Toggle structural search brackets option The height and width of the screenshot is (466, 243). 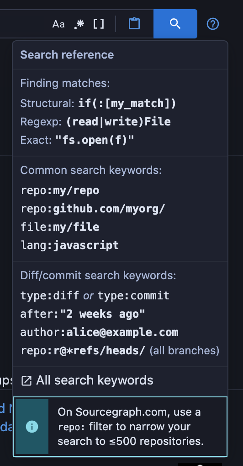[99, 24]
